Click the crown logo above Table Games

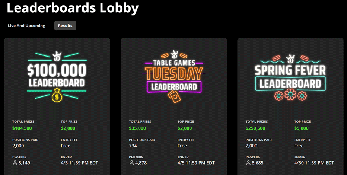click(x=174, y=55)
